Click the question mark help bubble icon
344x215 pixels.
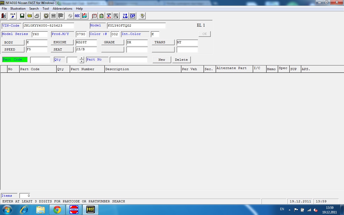[x=142, y=16]
